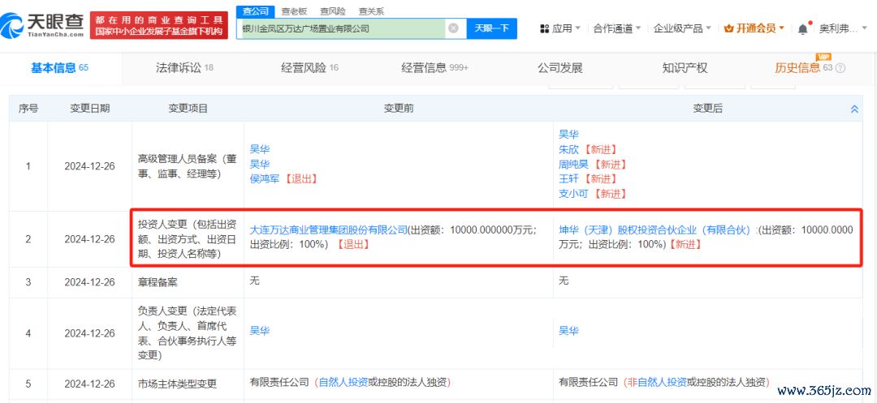Viewport: 877px width, 403px height.
Task: Click the notification bell icon
Action: tap(803, 28)
